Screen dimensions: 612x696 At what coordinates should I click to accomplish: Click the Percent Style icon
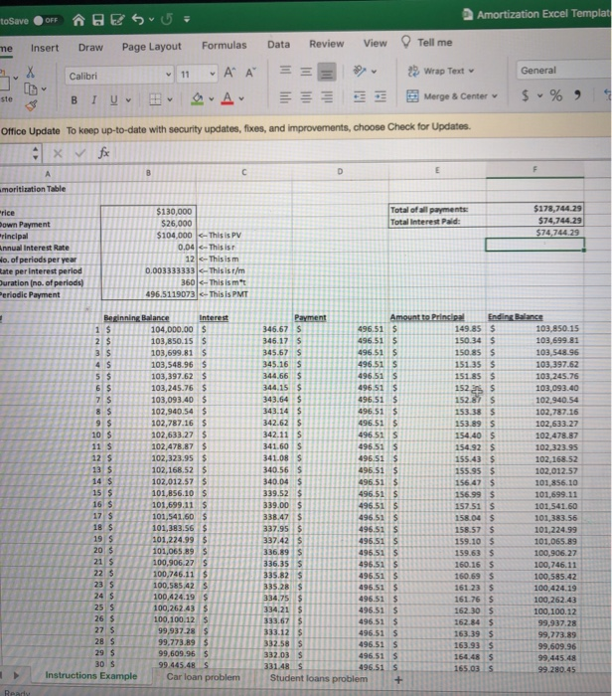click(x=555, y=95)
